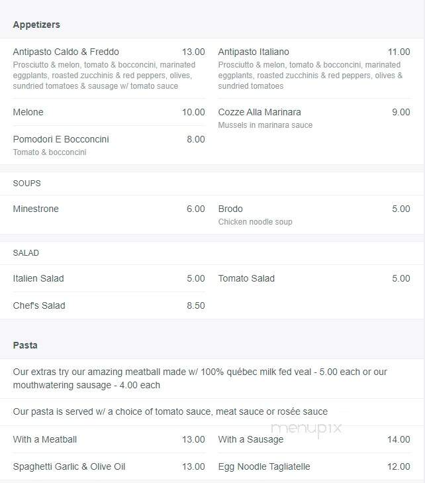The height and width of the screenshot is (483, 425).
Task: Select the SOUPS category label
Action: point(26,184)
